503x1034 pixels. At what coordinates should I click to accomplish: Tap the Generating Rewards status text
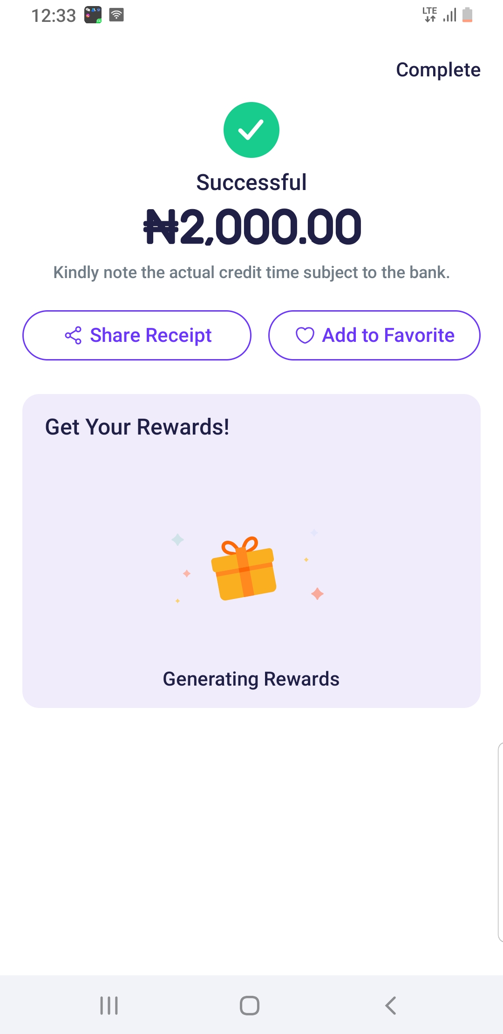(x=251, y=679)
